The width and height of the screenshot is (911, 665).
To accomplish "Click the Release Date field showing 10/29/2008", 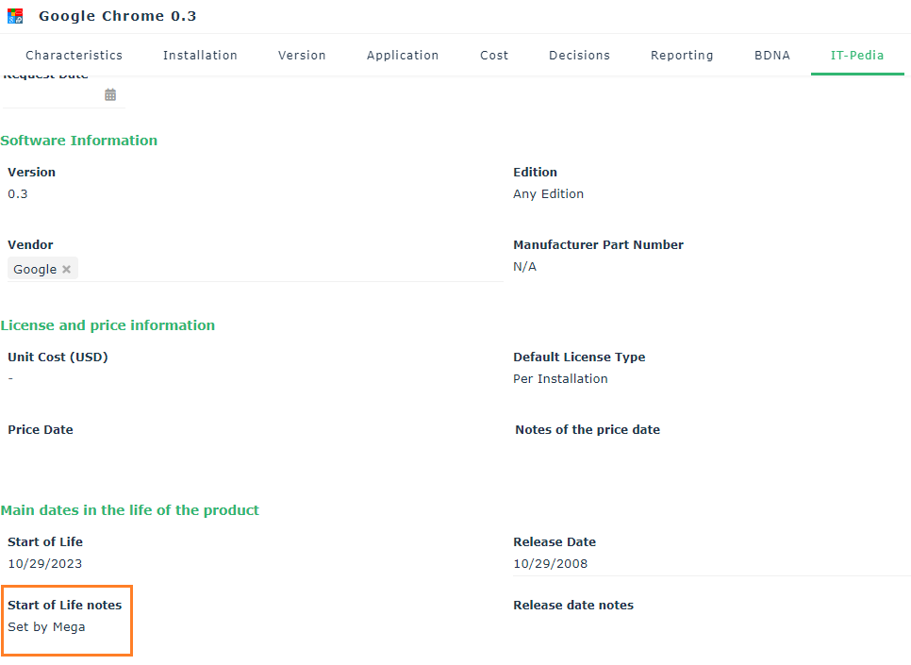I will (x=550, y=564).
